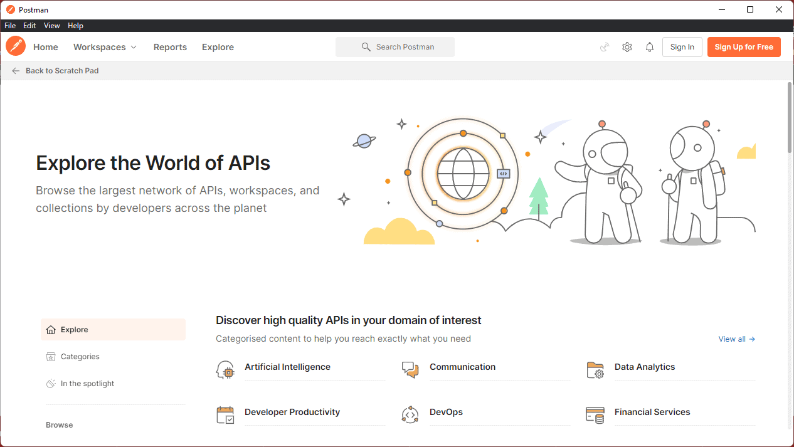Click Sign Up for Free button

point(744,47)
